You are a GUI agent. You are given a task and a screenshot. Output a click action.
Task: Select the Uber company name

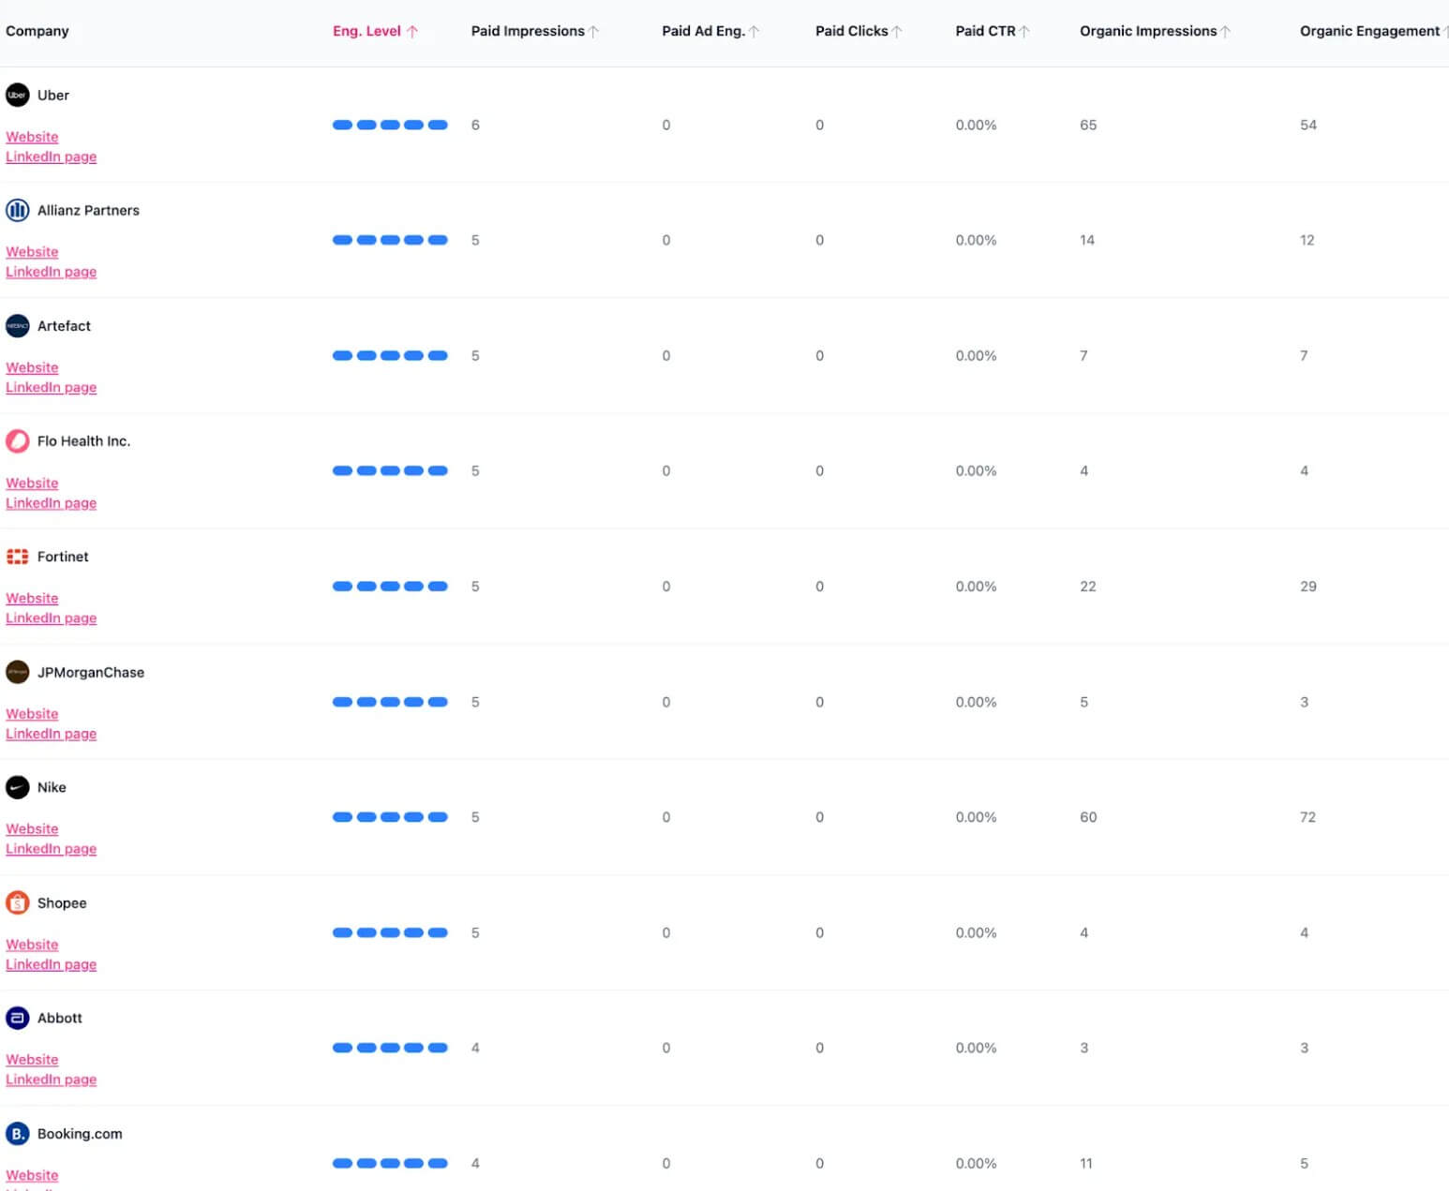pyautogui.click(x=53, y=95)
